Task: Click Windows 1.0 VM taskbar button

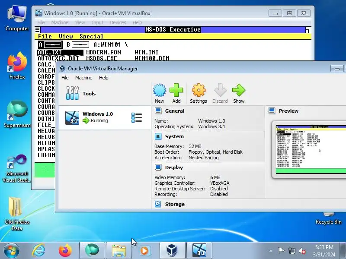Action: coord(199,251)
